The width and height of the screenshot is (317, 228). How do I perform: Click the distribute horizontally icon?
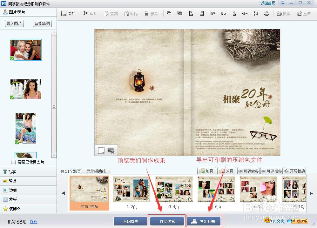click(256, 14)
